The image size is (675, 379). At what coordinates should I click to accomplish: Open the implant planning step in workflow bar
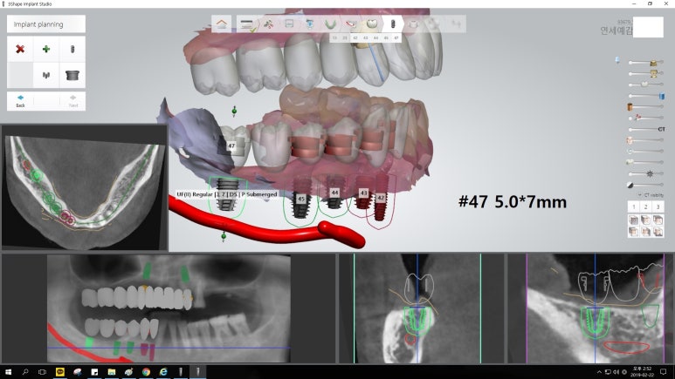pos(392,24)
